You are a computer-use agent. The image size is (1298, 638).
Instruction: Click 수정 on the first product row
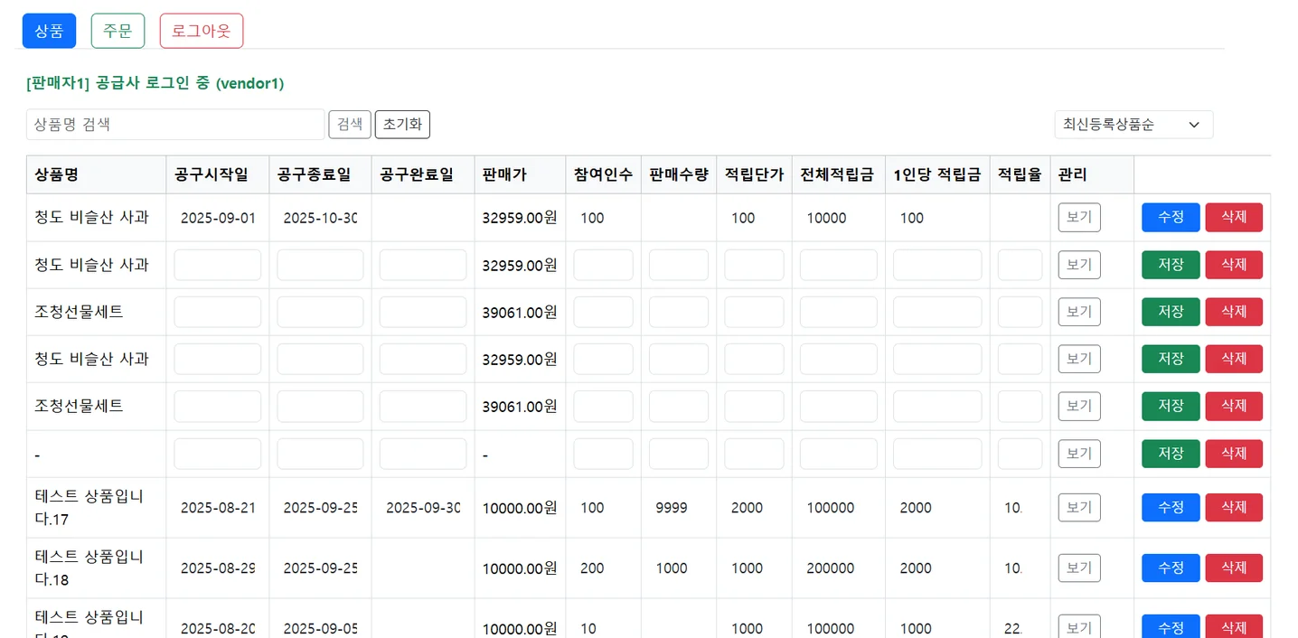pos(1170,217)
